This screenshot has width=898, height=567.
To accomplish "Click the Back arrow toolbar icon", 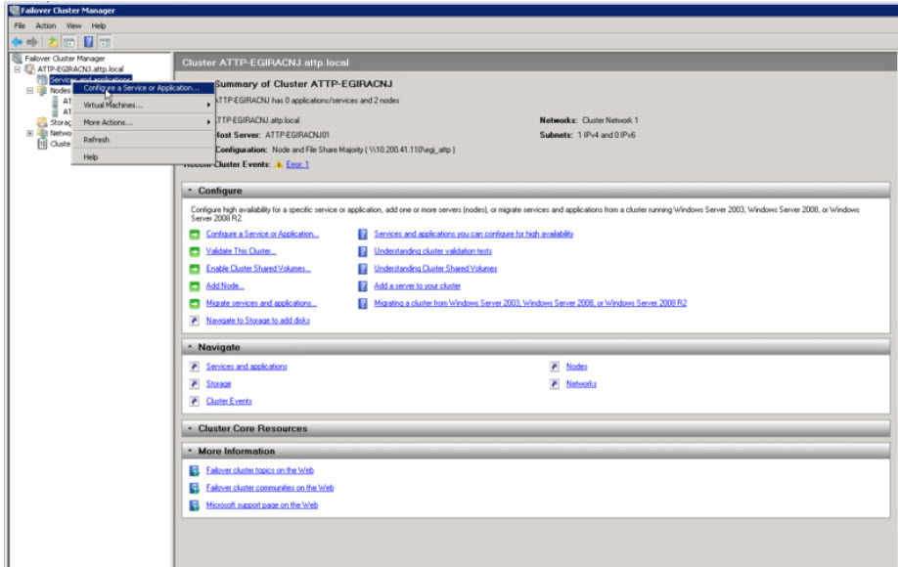I will pyautogui.click(x=17, y=42).
